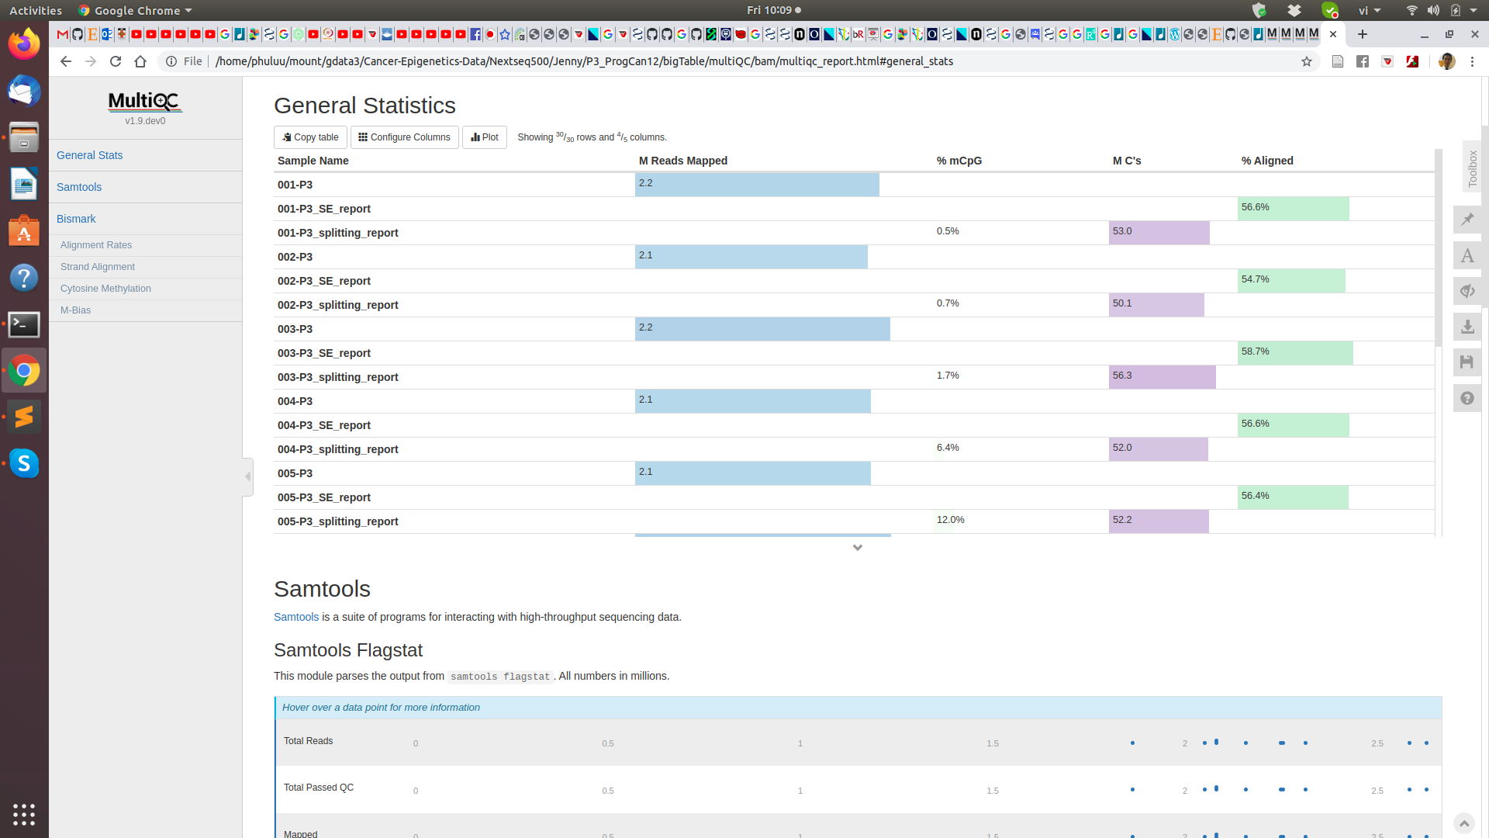The image size is (1489, 838).
Task: Open the Activities menu
Action: (36, 10)
